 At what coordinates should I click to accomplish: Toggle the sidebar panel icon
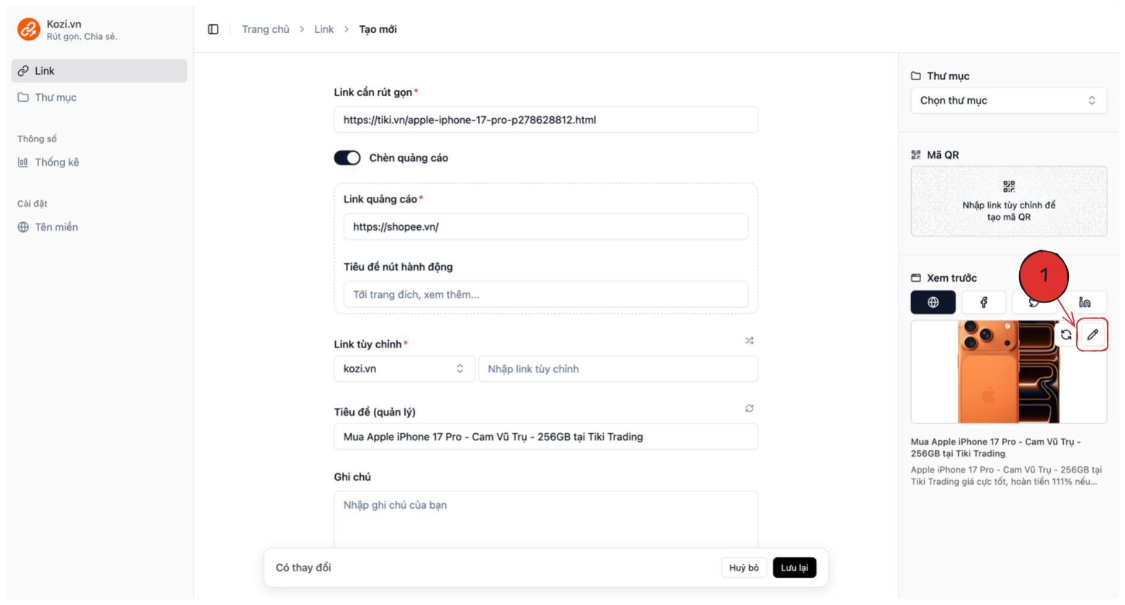213,29
